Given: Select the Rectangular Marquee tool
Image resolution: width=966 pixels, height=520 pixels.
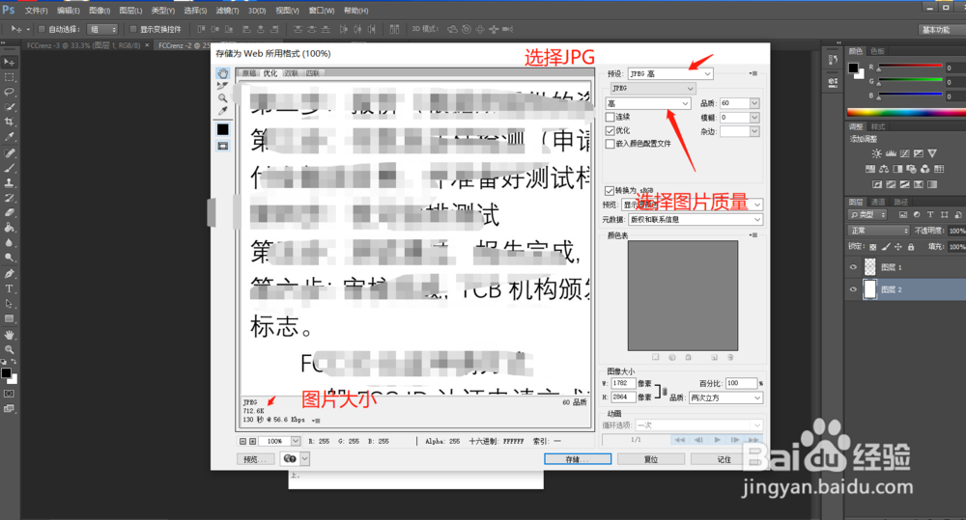Looking at the screenshot, I should tap(10, 77).
